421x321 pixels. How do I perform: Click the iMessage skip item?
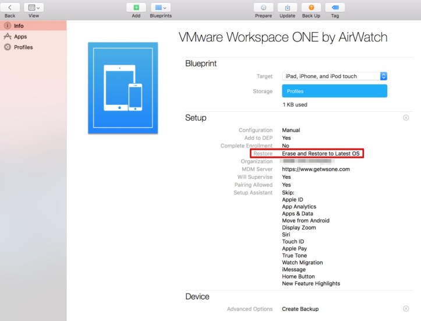click(x=293, y=270)
